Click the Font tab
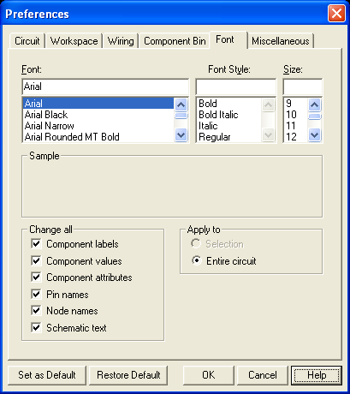The image size is (350, 394). point(228,39)
